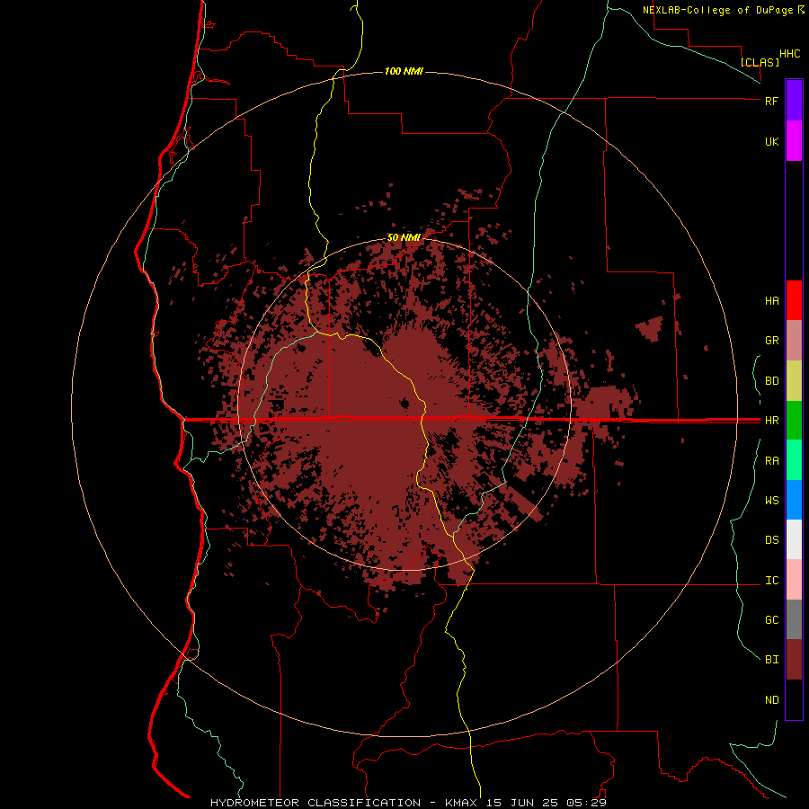Click the gray GC legend color swatch
The width and height of the screenshot is (809, 809).
click(794, 619)
